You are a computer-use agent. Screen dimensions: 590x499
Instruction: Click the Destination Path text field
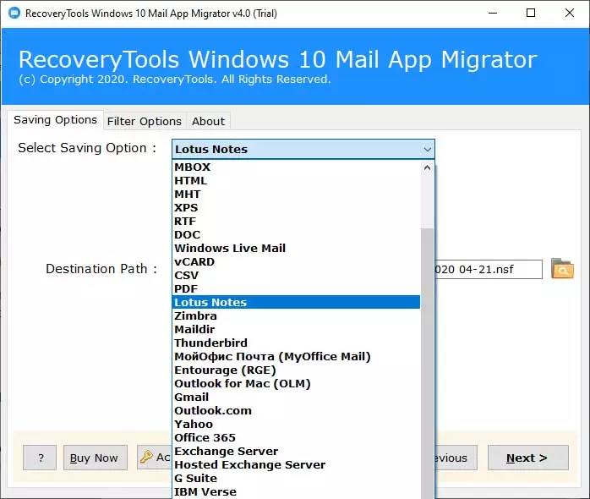[x=487, y=269]
